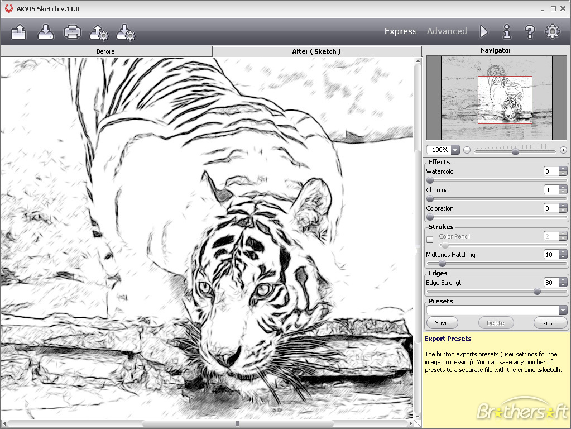Click the Navigator preview thumbnail
571x429 pixels.
coord(496,98)
